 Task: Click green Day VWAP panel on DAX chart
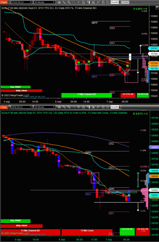pyautogui.click(x=15, y=87)
